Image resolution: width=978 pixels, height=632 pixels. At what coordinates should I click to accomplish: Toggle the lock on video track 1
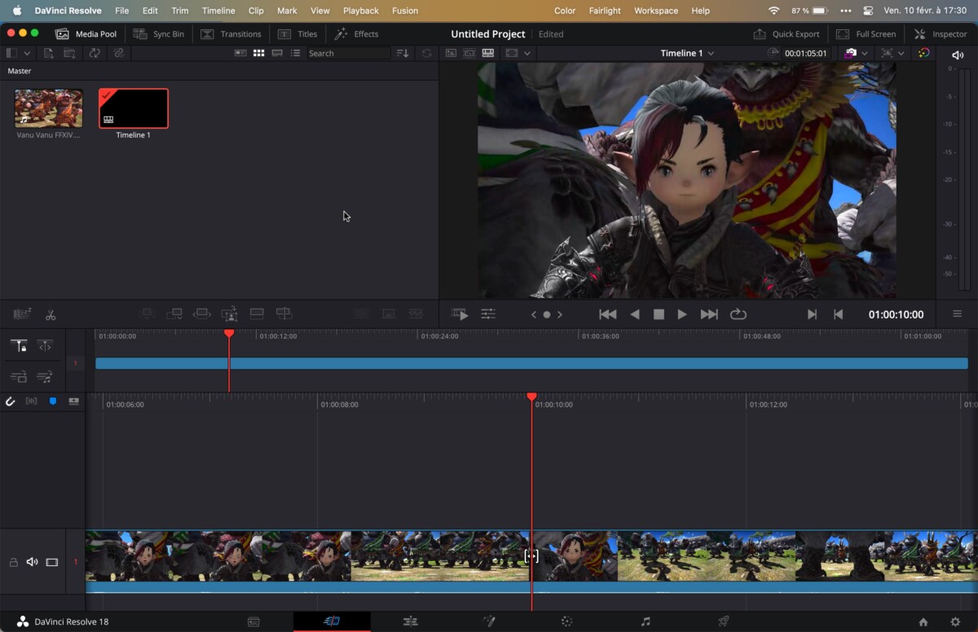click(14, 562)
